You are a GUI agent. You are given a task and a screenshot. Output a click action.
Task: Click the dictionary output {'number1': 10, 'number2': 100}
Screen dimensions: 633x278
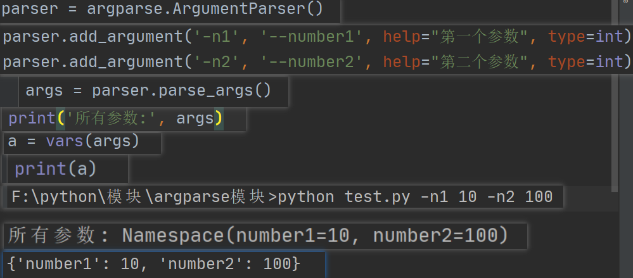pos(154,264)
